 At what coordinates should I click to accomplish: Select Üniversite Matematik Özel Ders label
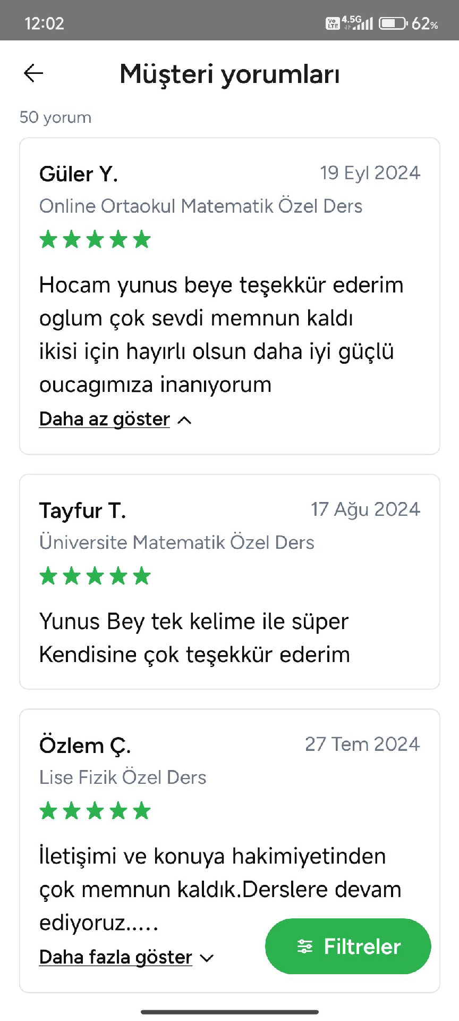(x=177, y=542)
